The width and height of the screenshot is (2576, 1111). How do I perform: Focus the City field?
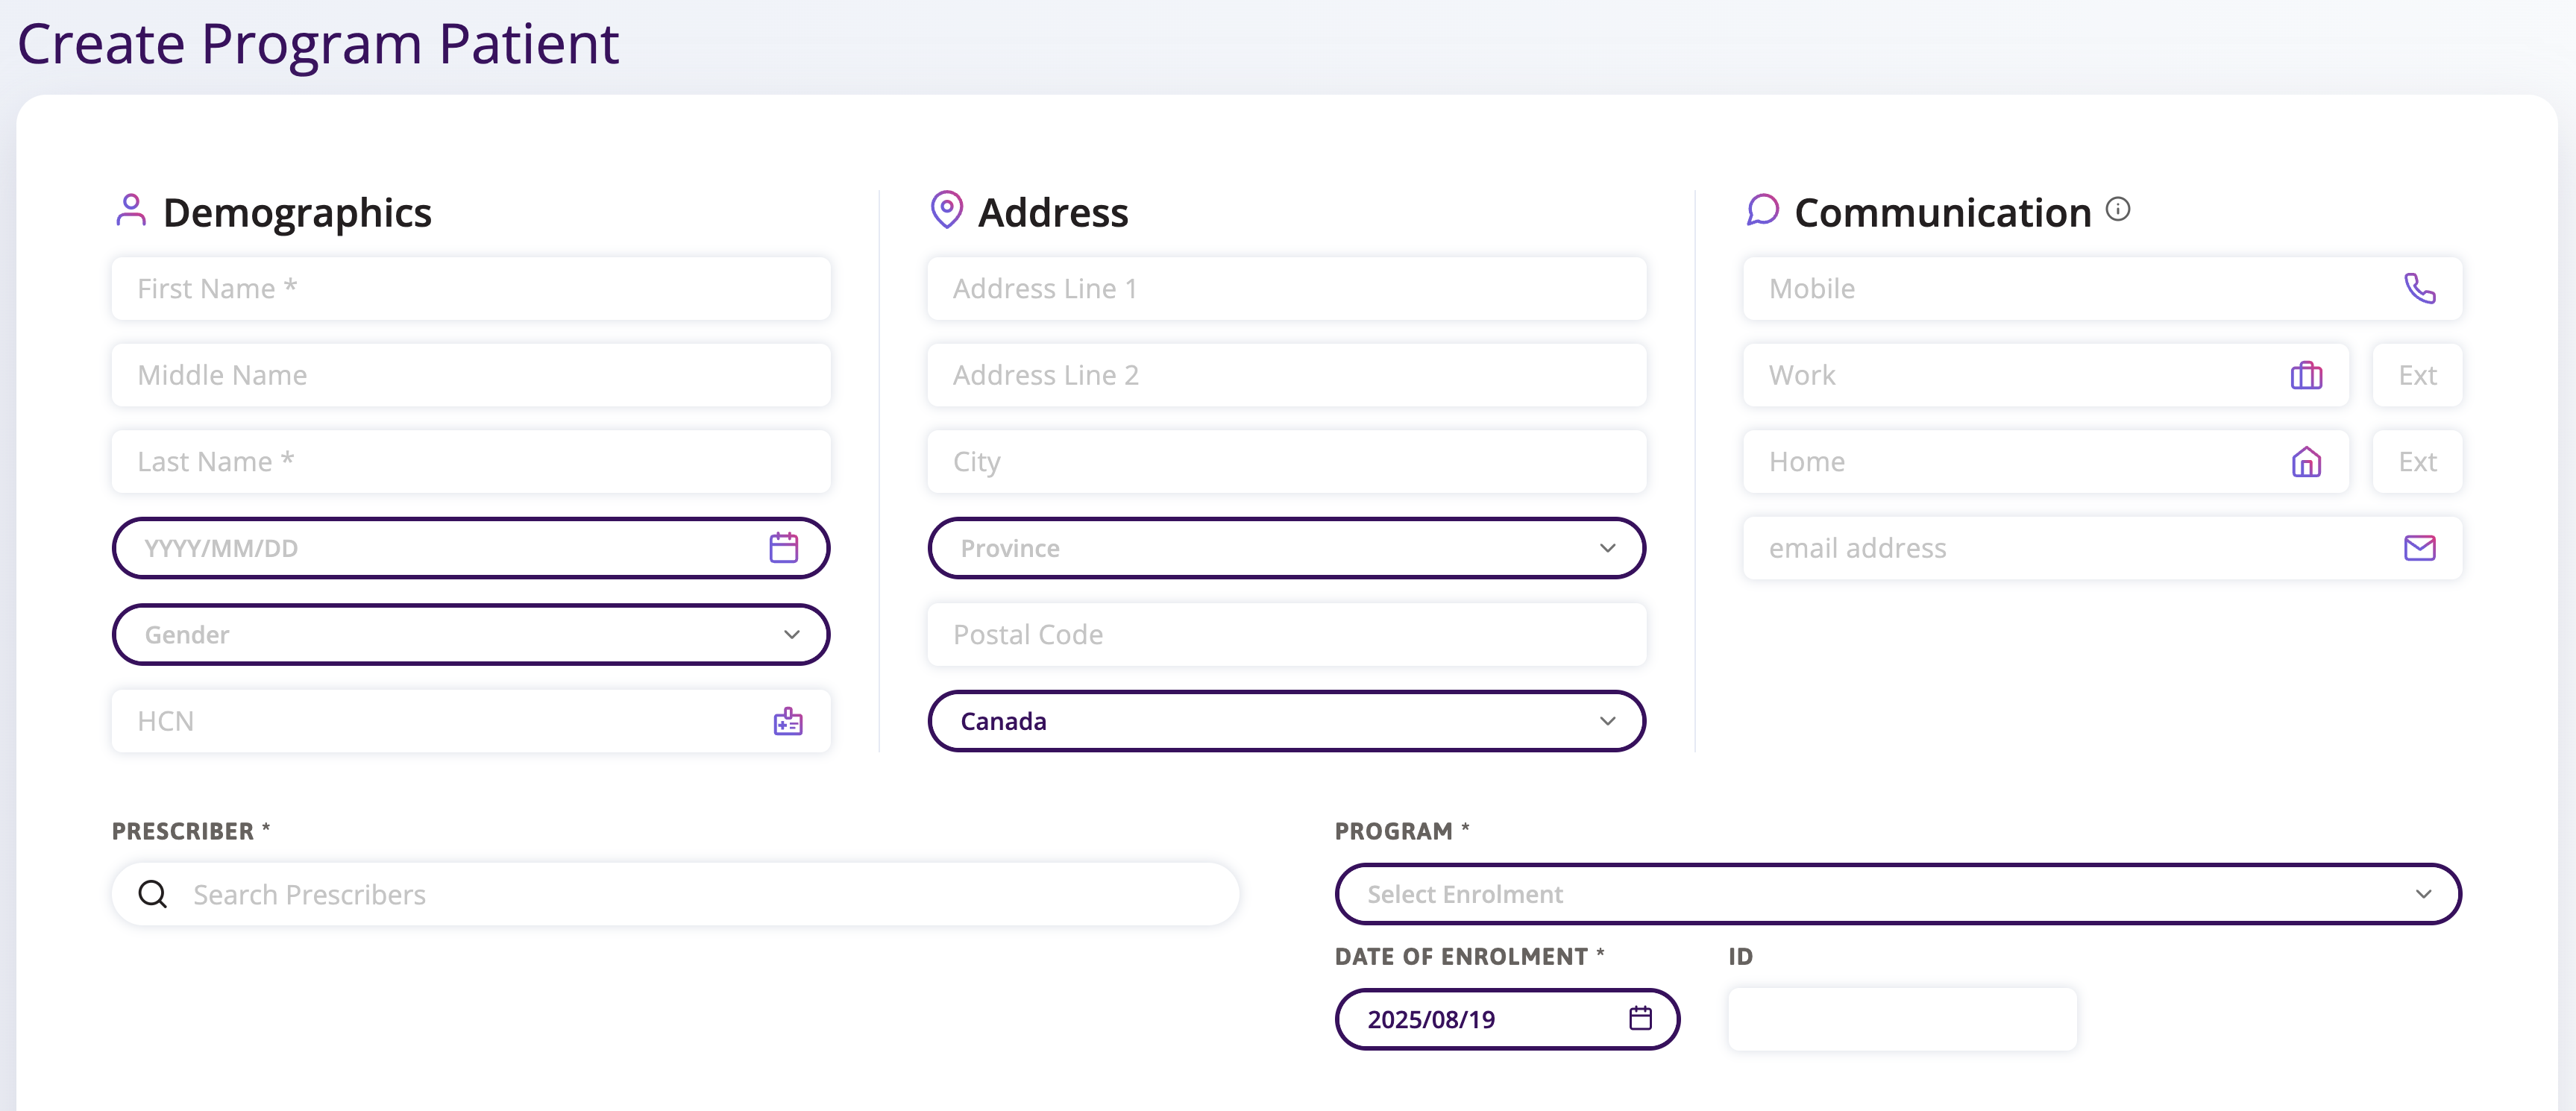coord(1286,461)
